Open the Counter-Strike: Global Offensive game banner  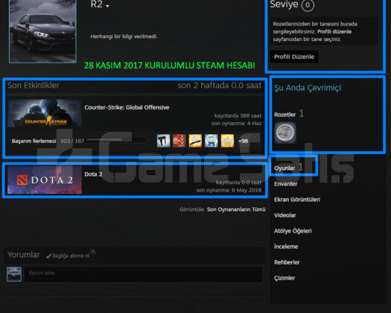click(45, 113)
